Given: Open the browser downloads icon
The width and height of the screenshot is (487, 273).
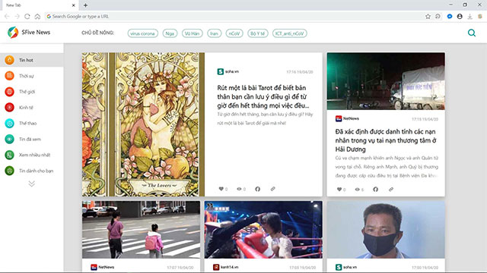Looking at the screenshot, I should point(470,17).
